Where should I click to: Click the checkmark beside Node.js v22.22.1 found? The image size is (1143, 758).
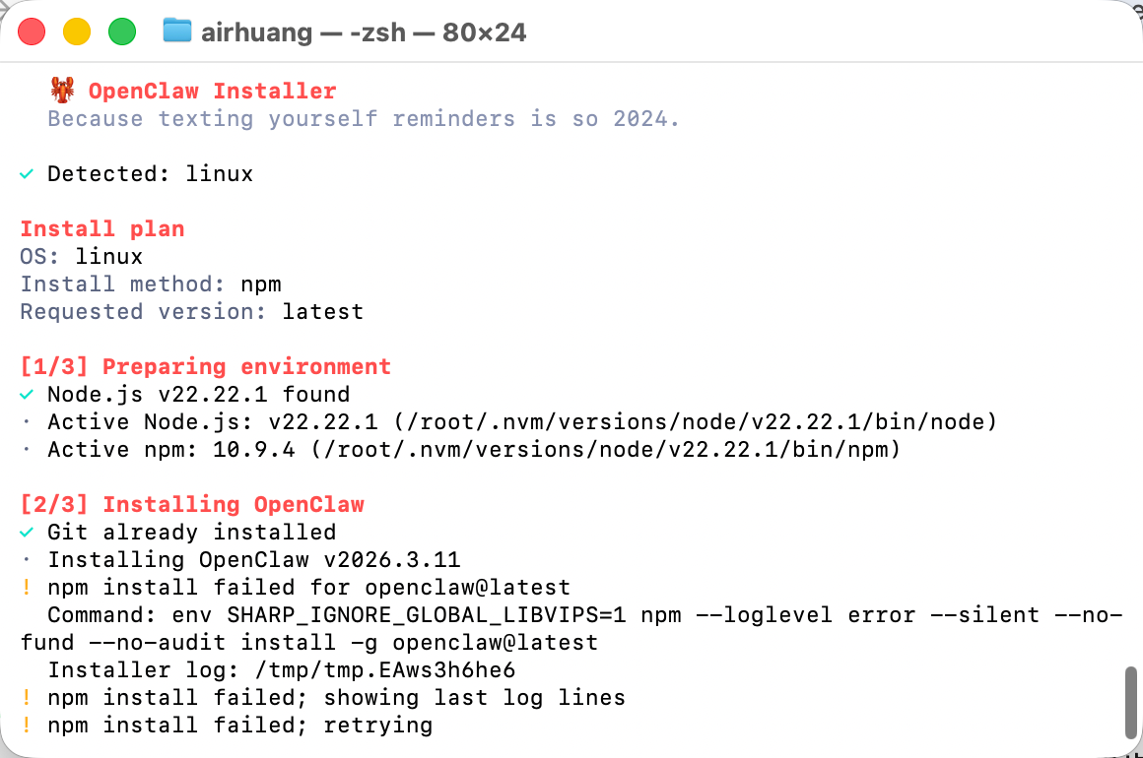(27, 395)
